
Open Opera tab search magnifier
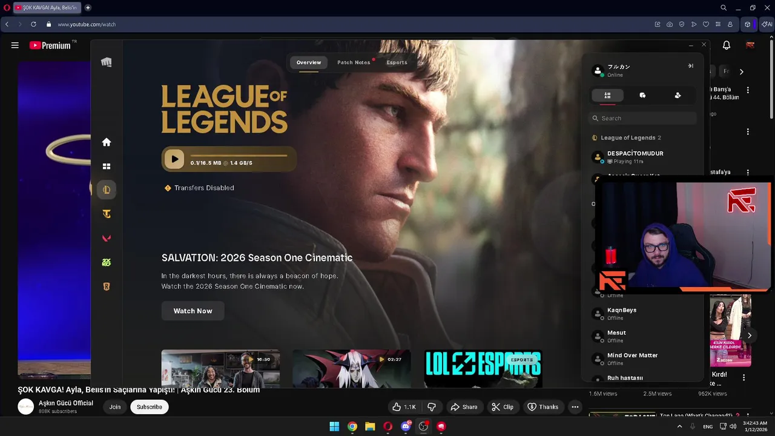tap(724, 8)
